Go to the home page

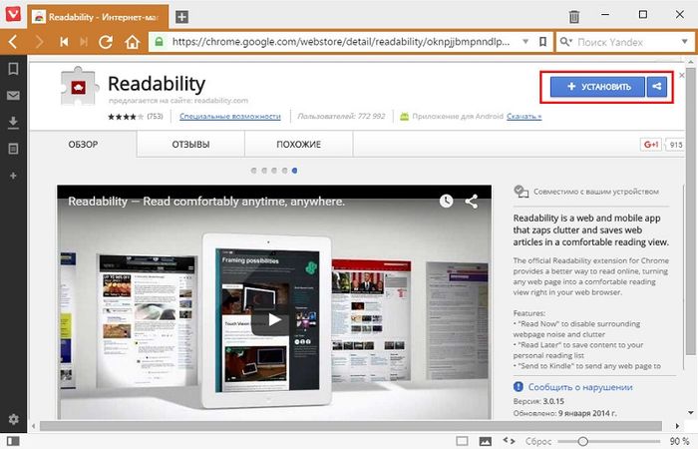(132, 42)
